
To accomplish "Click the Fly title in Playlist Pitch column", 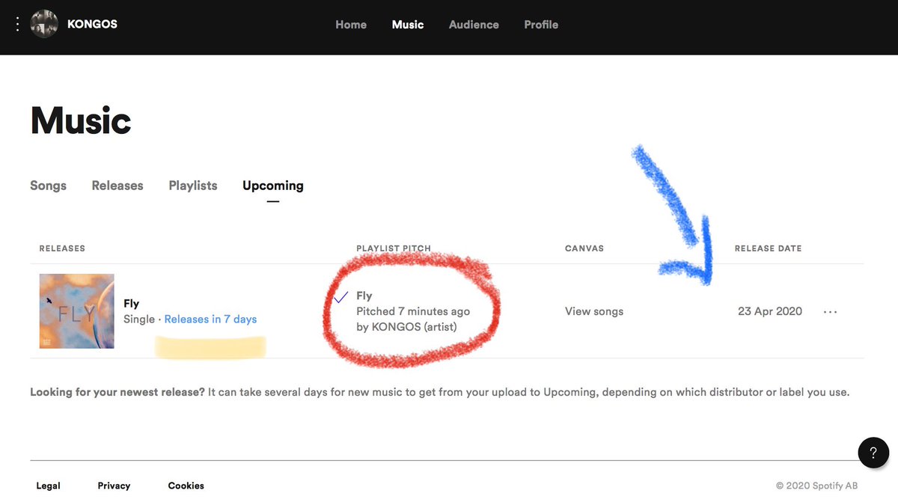I will pyautogui.click(x=364, y=296).
